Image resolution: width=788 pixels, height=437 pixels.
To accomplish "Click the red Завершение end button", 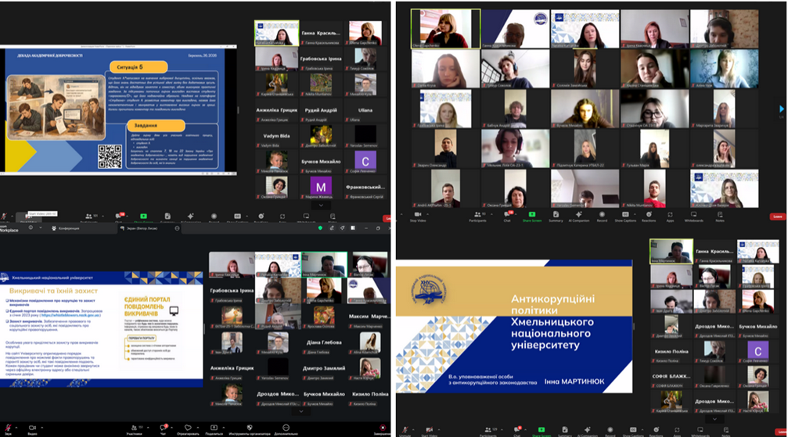I will tap(382, 428).
